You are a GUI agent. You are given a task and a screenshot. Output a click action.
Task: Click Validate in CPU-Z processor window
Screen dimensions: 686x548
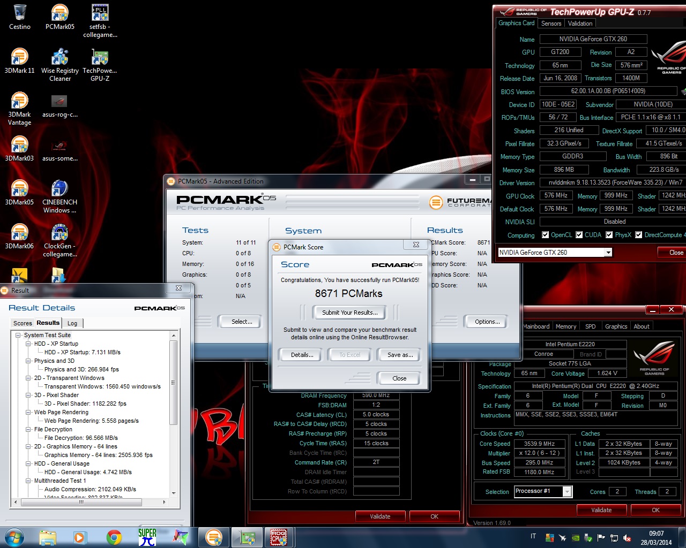(x=601, y=510)
